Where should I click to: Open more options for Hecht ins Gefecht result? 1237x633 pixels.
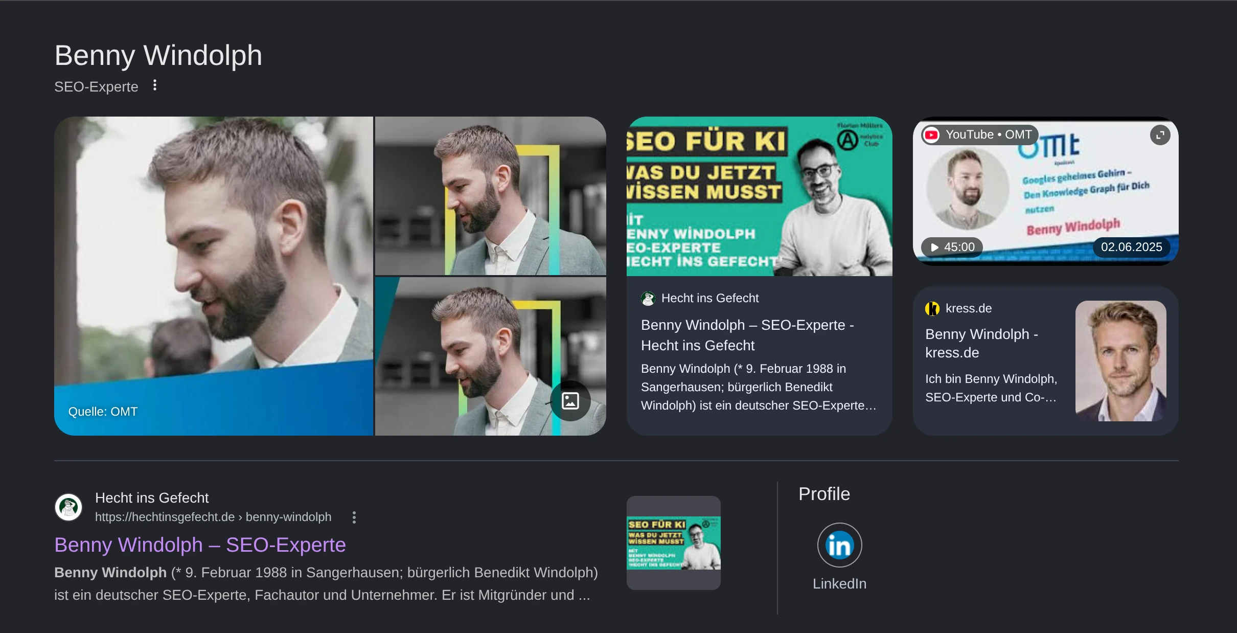354,517
